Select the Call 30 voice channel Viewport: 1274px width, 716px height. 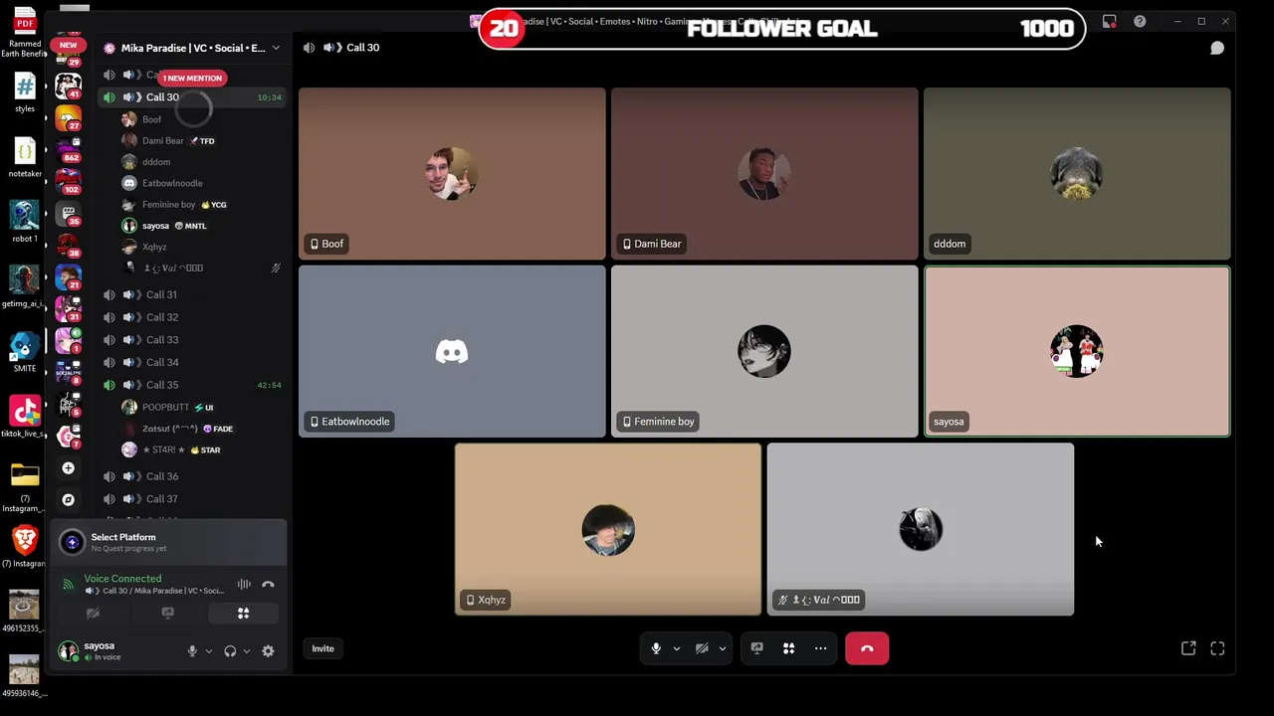pyautogui.click(x=192, y=97)
